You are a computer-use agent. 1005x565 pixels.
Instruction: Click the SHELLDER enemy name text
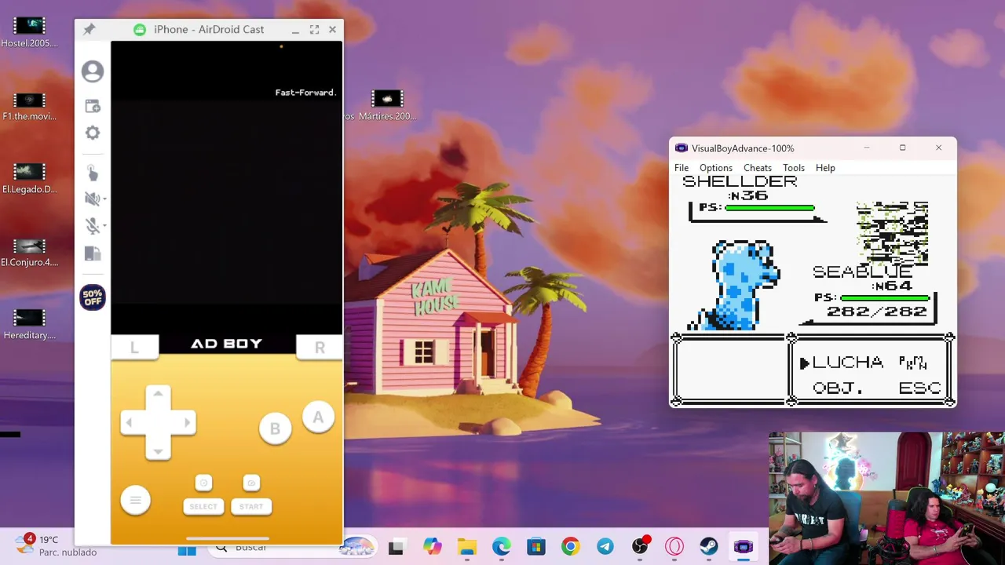[740, 181]
